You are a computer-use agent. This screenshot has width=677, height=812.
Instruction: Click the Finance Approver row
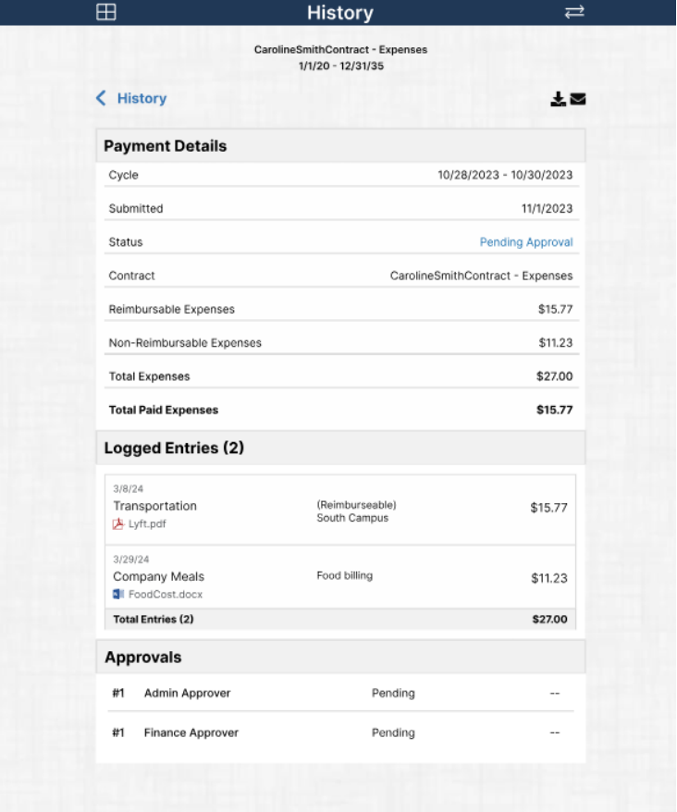point(191,732)
